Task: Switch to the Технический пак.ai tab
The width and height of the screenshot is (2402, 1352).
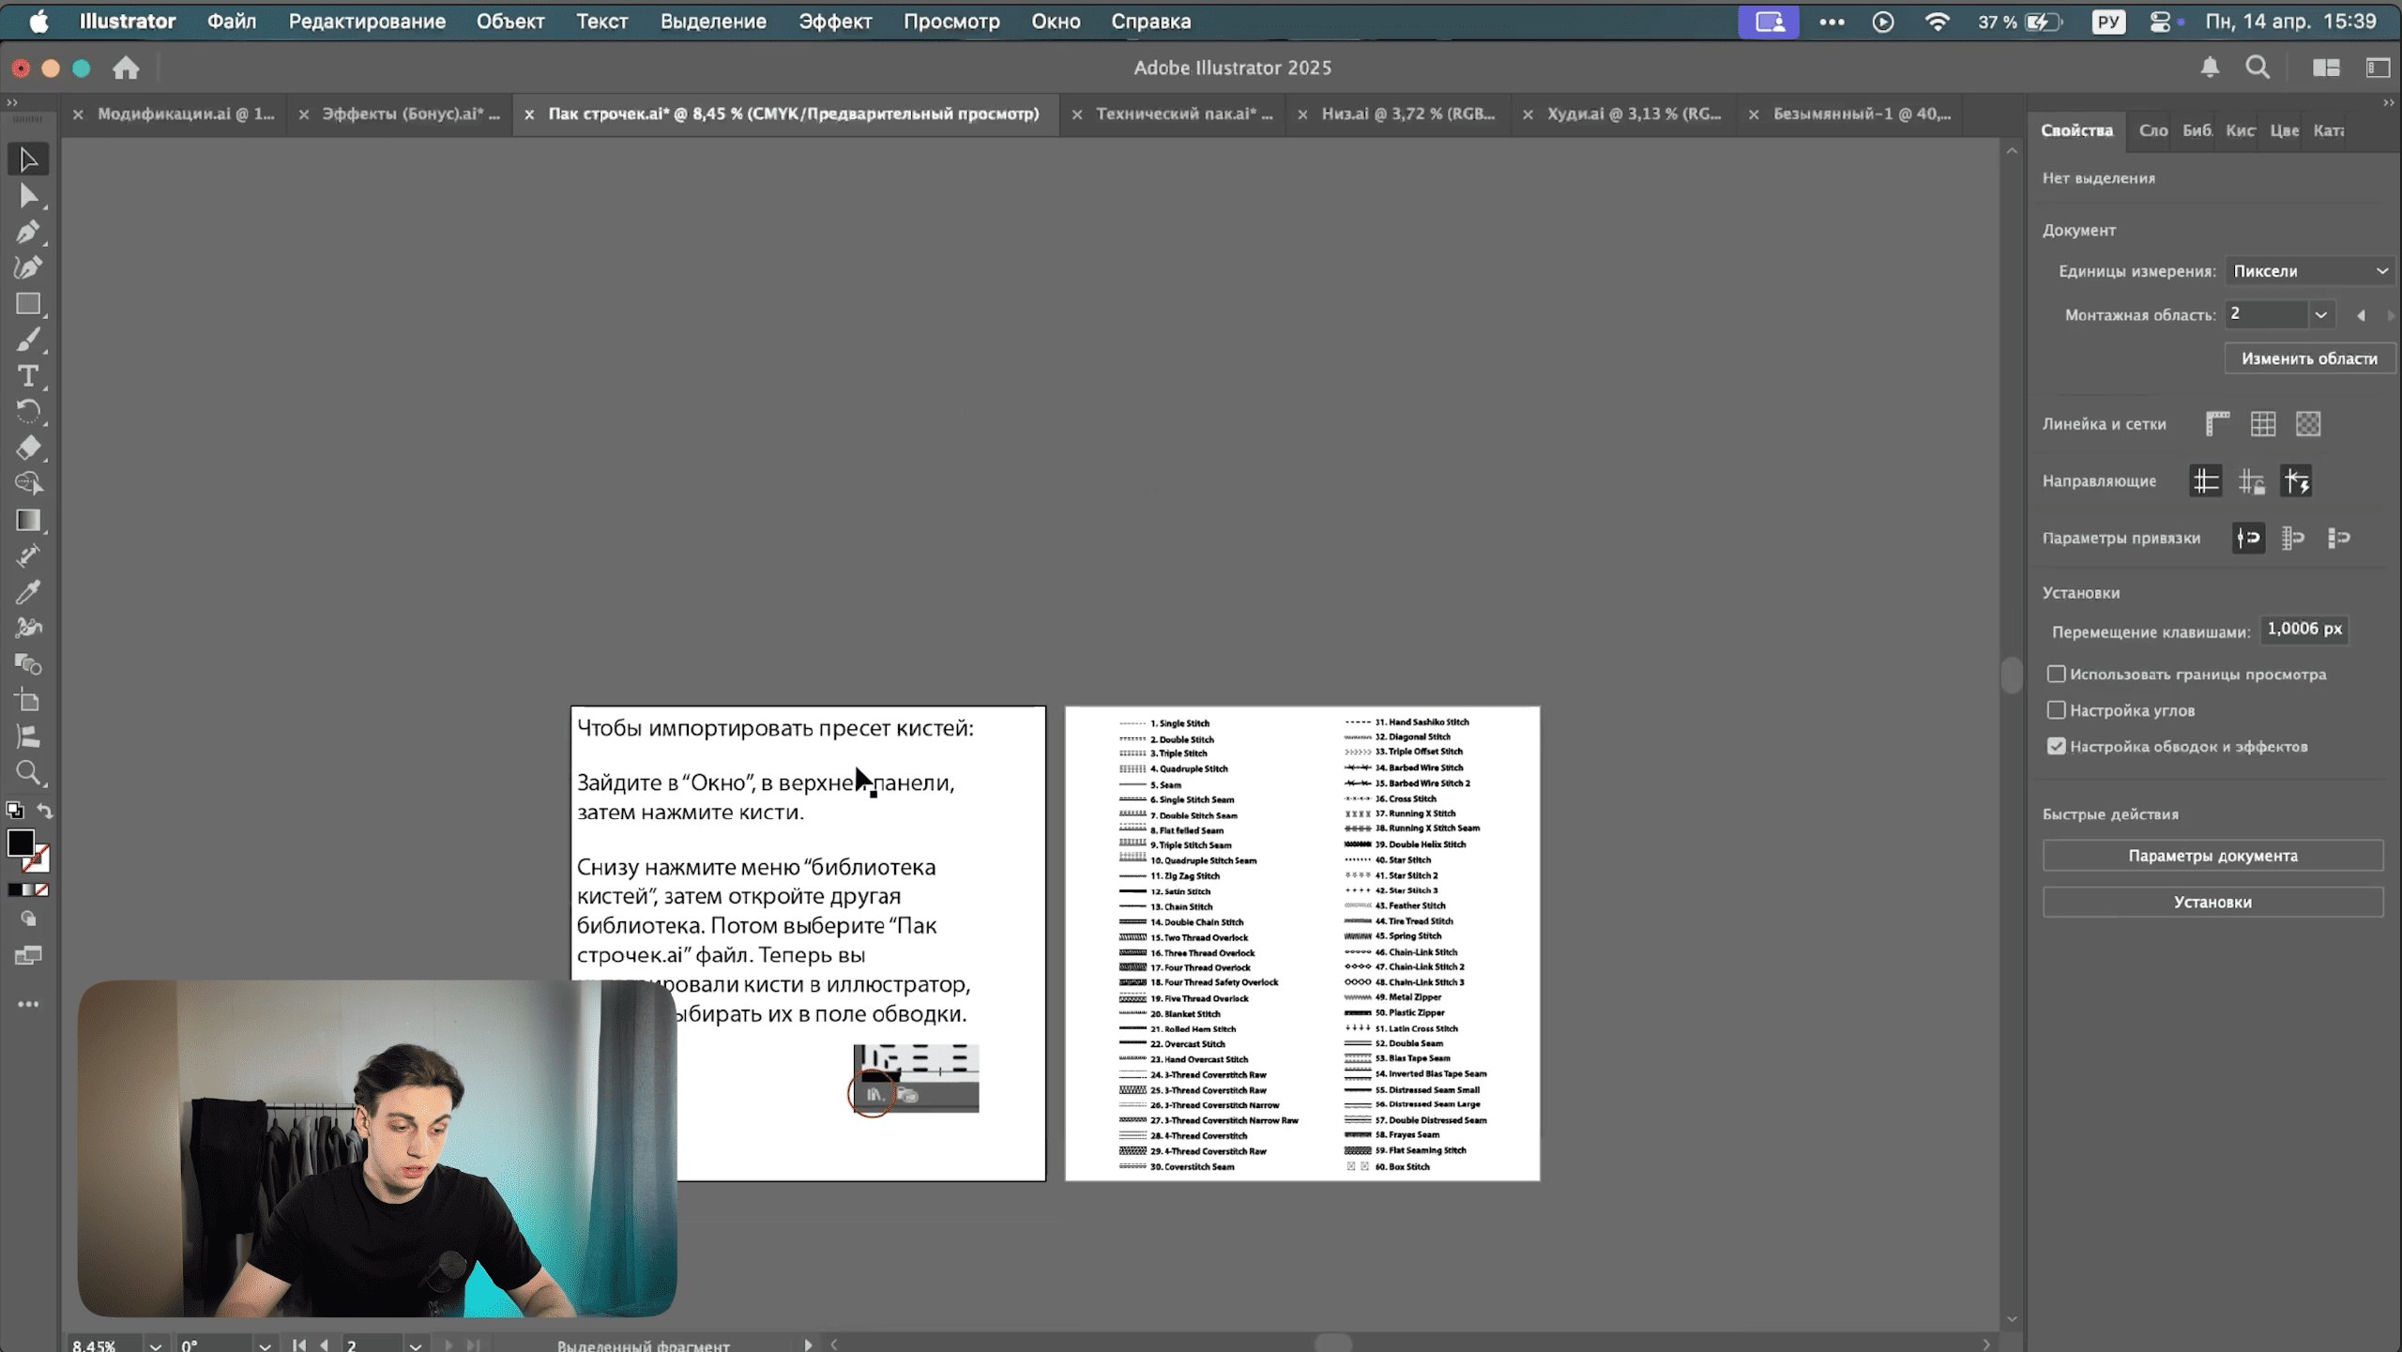Action: (1183, 114)
